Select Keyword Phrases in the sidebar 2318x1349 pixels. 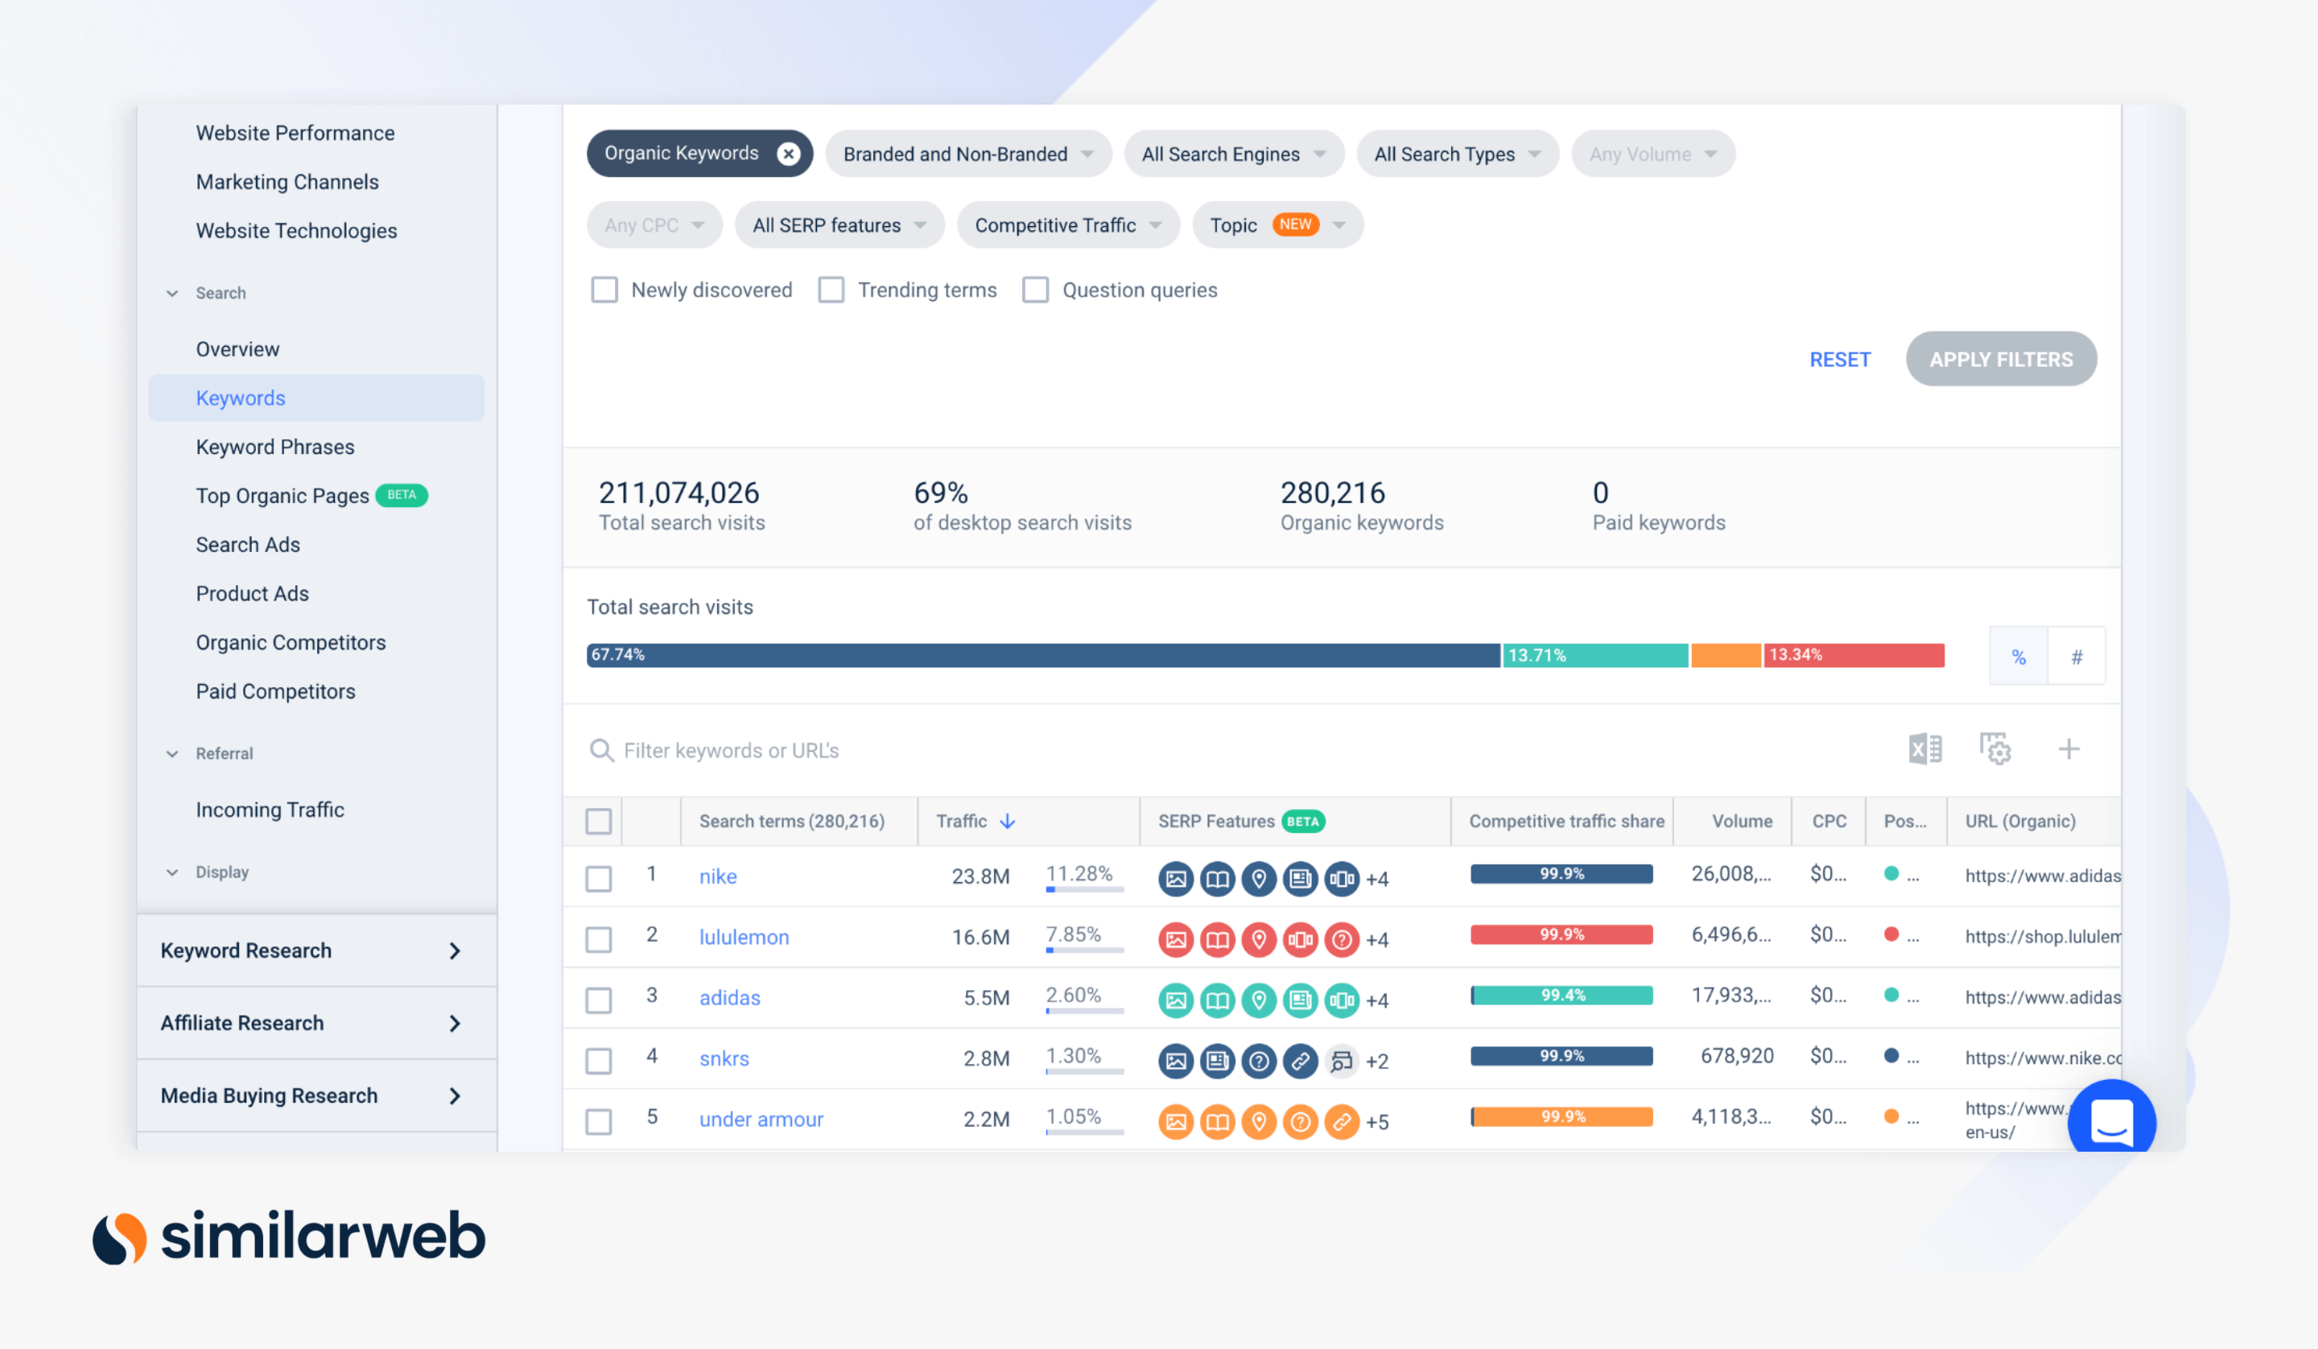275,446
